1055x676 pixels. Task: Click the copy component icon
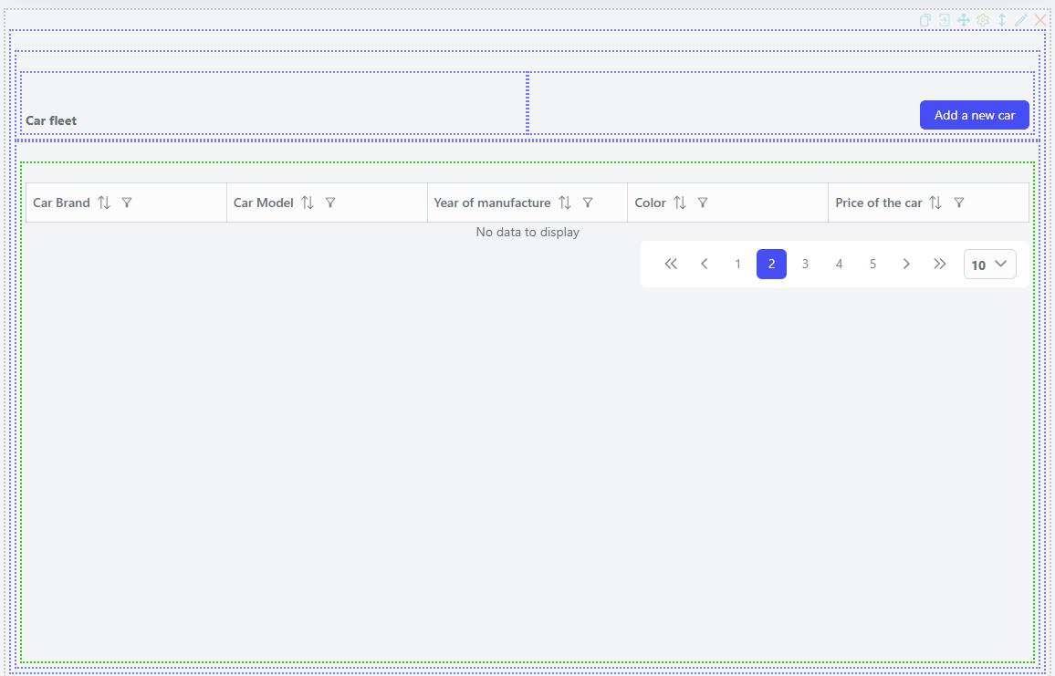(925, 20)
